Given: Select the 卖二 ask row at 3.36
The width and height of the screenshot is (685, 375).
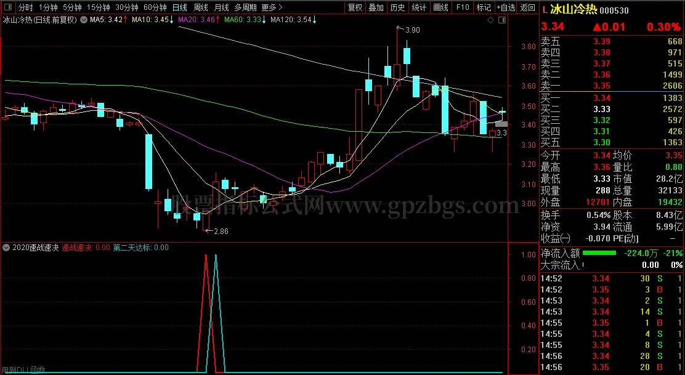Looking at the screenshot, I should pos(612,75).
